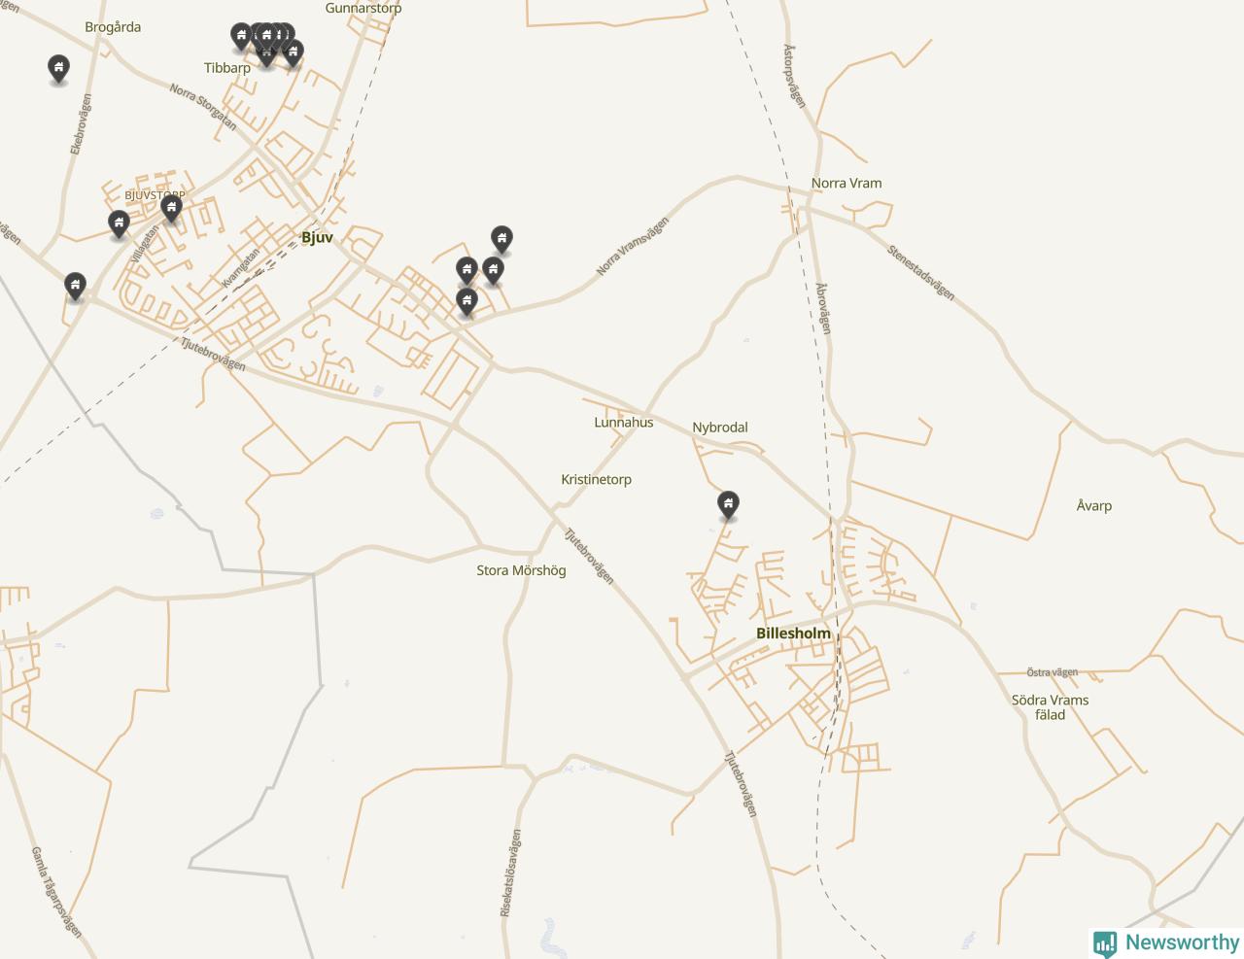Select the Kristinetorp place label
Viewport: 1244px width, 959px height.
[x=596, y=480]
